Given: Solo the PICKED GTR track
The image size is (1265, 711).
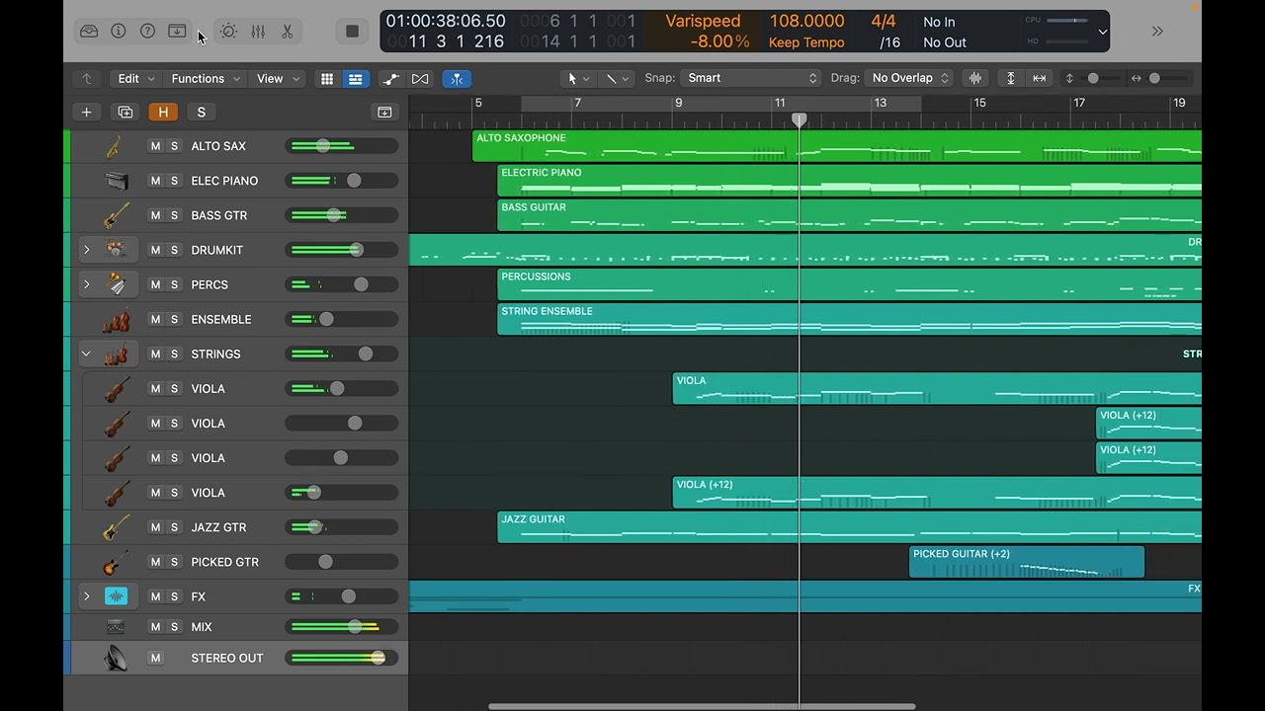Looking at the screenshot, I should tap(174, 562).
